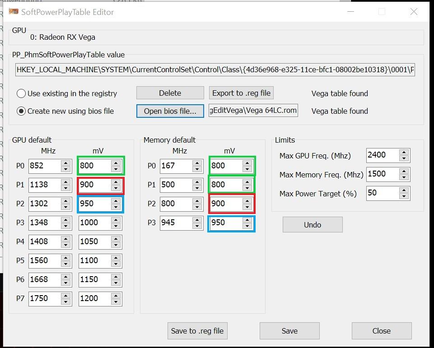The image size is (434, 348).
Task: Decrease GPU P2 MHz with down arrow
Action: click(66, 207)
